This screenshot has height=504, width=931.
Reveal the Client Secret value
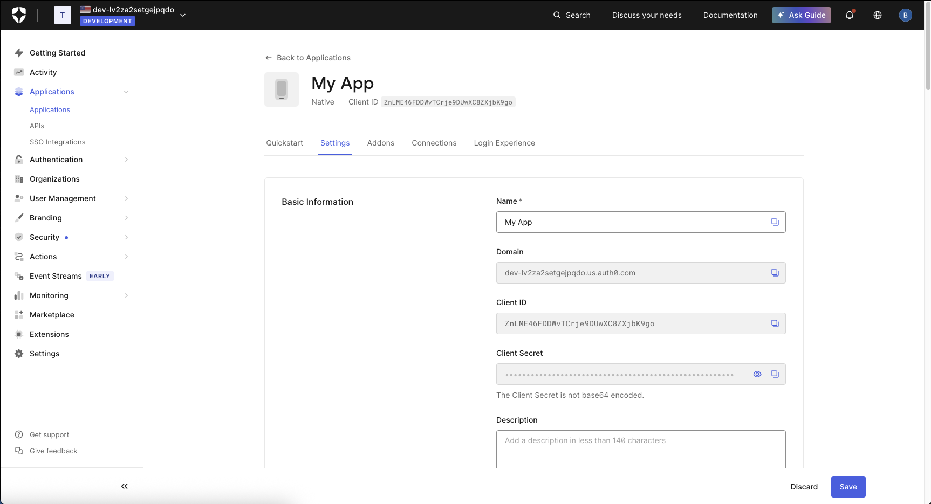tap(757, 374)
